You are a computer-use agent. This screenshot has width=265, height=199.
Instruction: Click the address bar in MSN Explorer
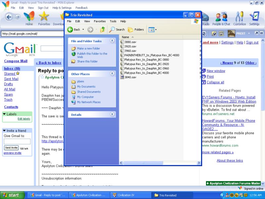click(x=32, y=34)
